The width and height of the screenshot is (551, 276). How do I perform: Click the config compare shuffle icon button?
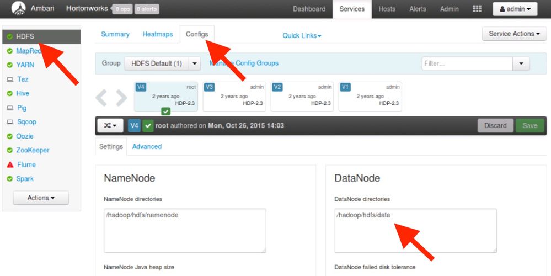pos(110,125)
